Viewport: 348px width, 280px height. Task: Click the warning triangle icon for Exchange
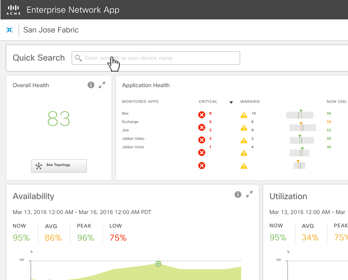(244, 128)
